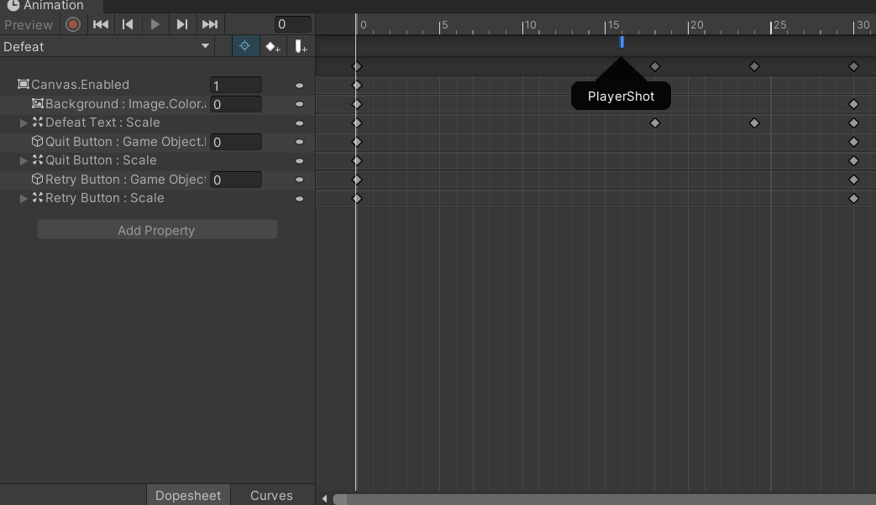
Task: Select Quit Button Scale keyframe at frame 30
Action: pos(853,161)
